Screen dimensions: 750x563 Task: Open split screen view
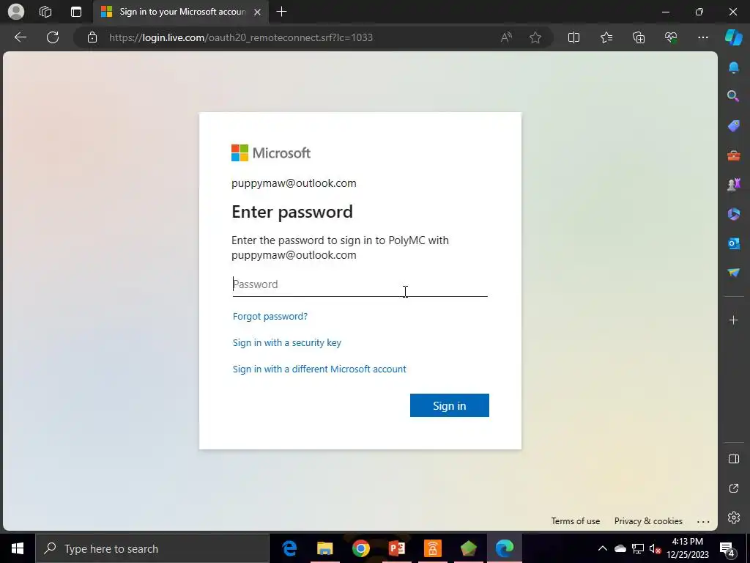click(x=573, y=37)
